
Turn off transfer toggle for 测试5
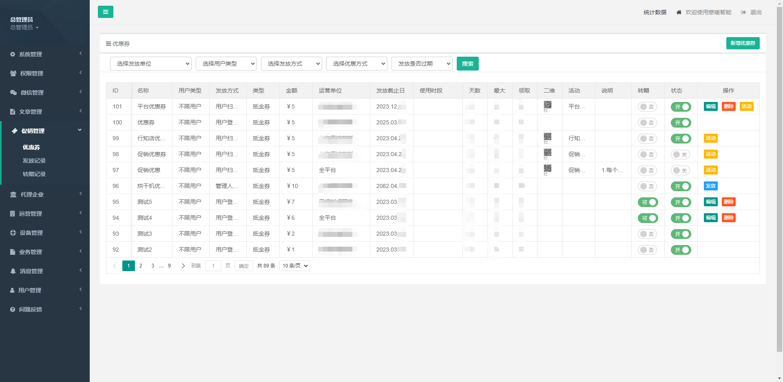coord(648,202)
